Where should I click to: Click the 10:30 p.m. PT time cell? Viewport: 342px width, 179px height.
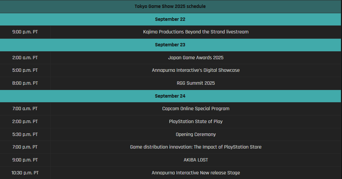[25, 173]
